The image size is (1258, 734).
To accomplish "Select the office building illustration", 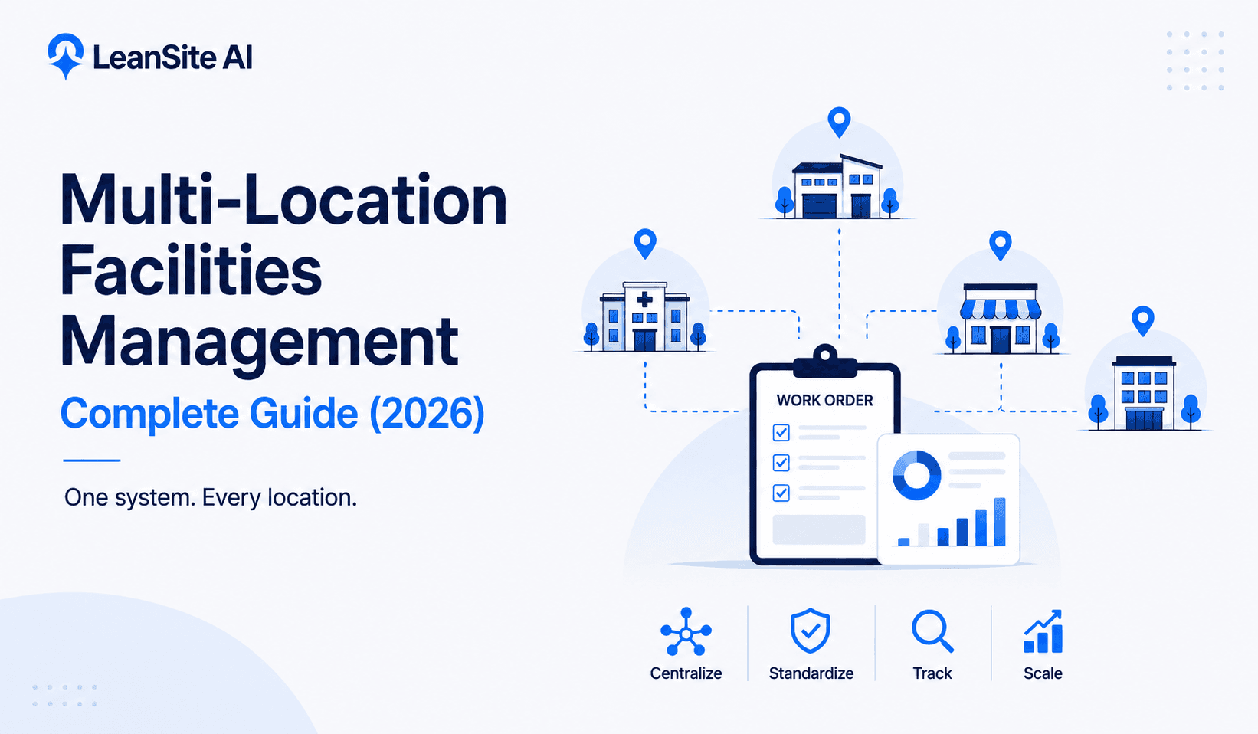I will pyautogui.click(x=1144, y=393).
